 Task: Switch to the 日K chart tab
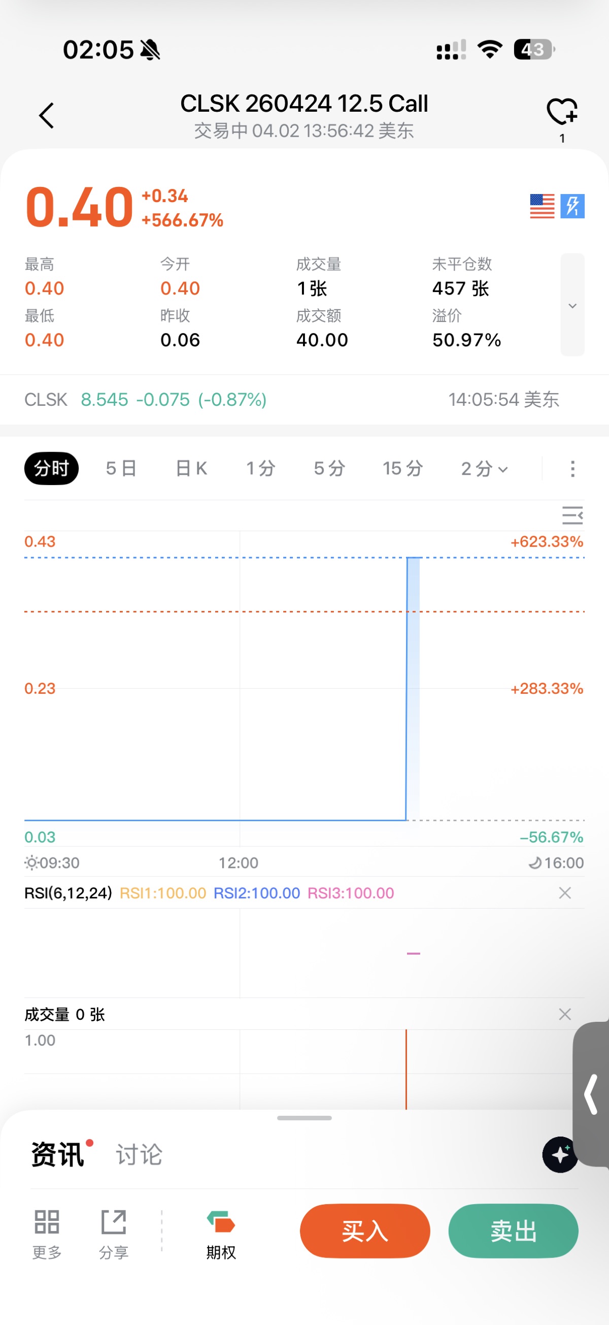pos(191,469)
